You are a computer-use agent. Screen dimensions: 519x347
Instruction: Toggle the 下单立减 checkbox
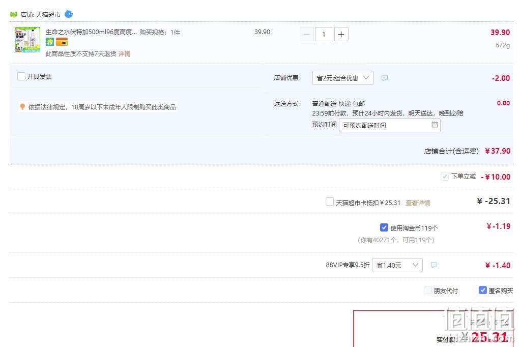tap(445, 177)
